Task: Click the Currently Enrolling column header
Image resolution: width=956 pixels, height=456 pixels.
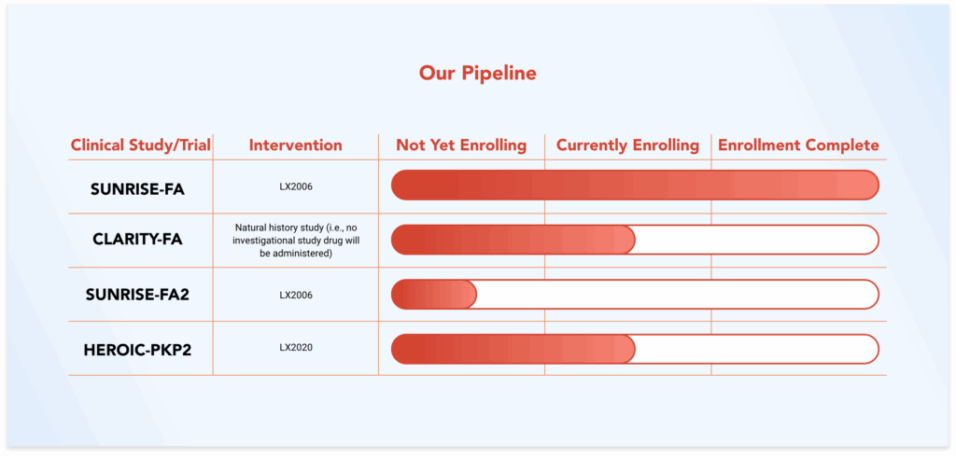Action: [x=627, y=145]
